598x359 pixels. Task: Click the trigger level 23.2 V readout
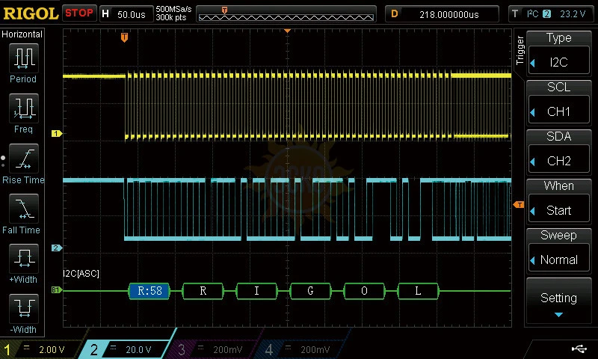click(x=573, y=14)
